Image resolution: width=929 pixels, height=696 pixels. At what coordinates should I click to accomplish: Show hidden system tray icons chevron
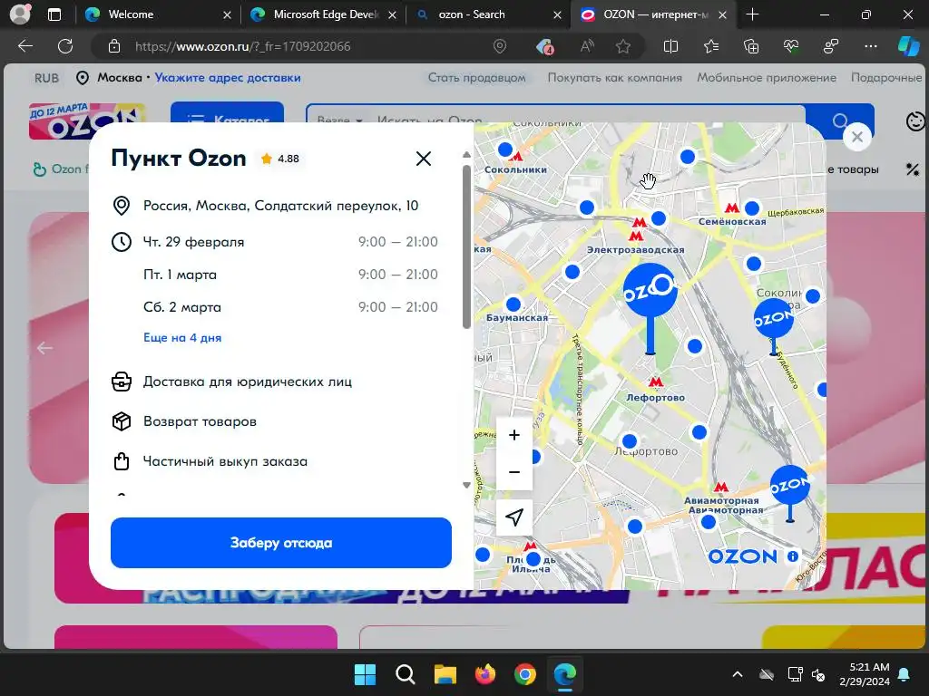coord(737,674)
